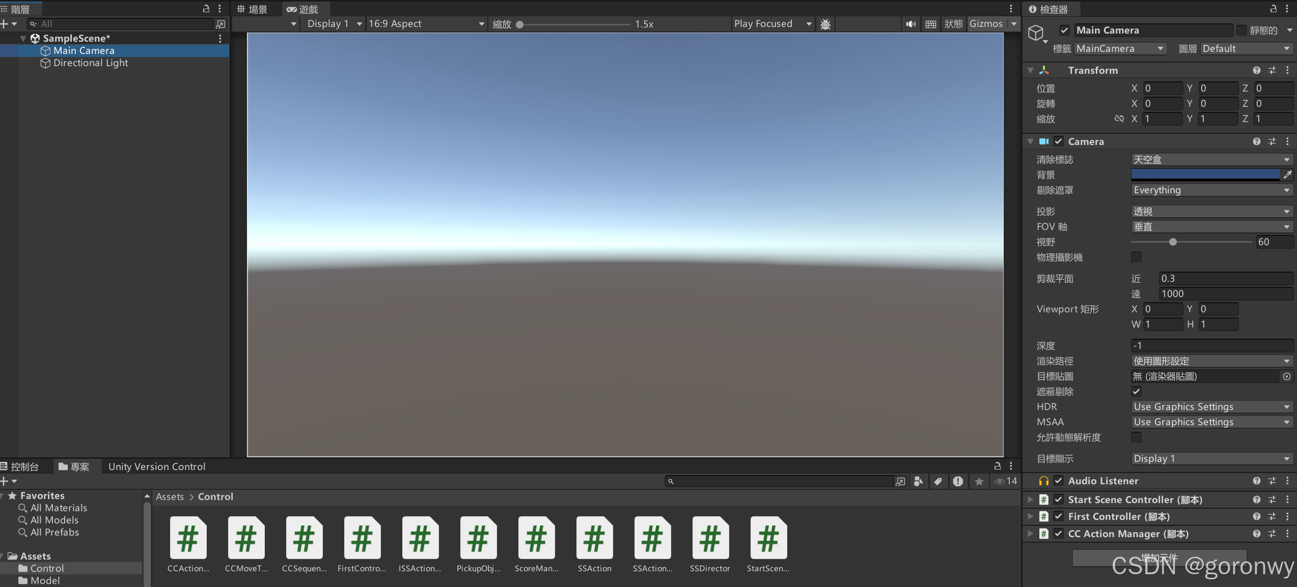1297x587 pixels.
Task: Open the 清除標誌 dropdown showing 天空盒
Action: click(1211, 159)
